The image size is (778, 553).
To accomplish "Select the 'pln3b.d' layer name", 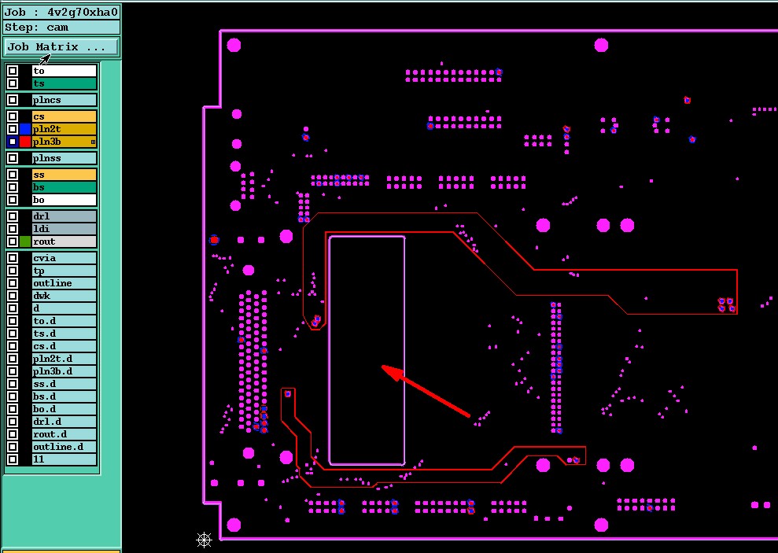I will click(x=64, y=371).
